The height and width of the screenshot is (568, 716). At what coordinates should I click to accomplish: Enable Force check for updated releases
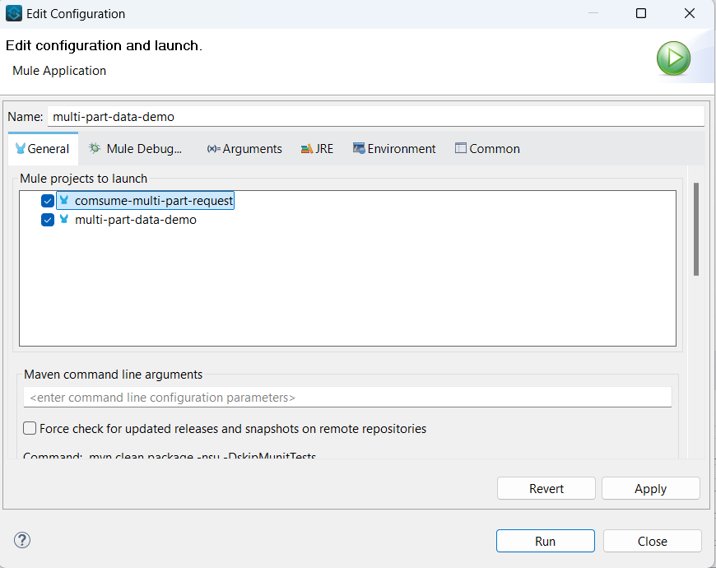pos(30,428)
